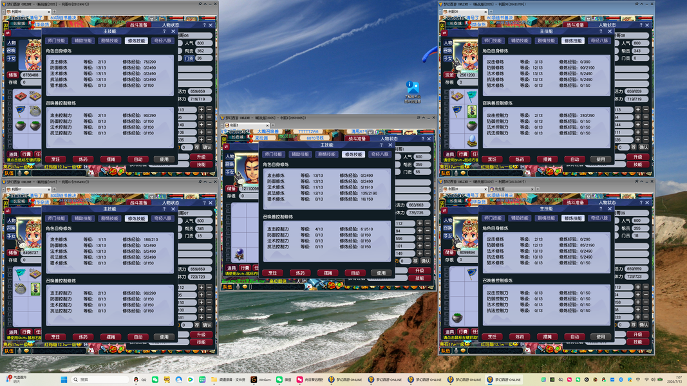This screenshot has width=687, height=386.
Task: Click red box item in 利哥06 inventory
Action: [20, 96]
